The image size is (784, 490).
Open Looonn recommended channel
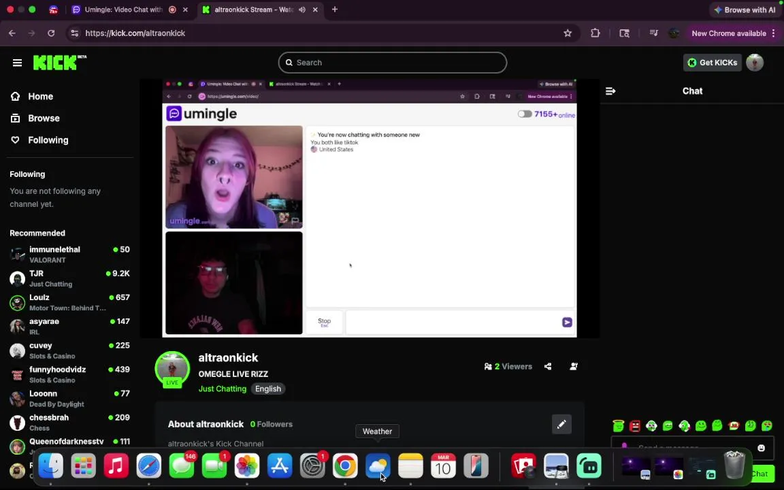point(69,398)
